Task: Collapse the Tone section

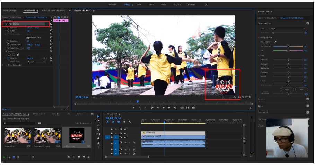Action: (x=259, y=55)
